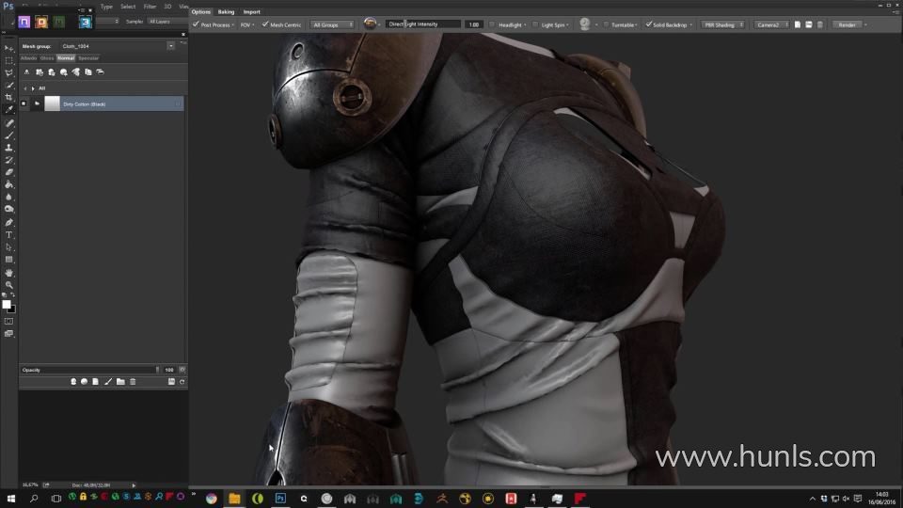Open the Mesh group dropdown
This screenshot has height=508, width=903.
tap(171, 46)
